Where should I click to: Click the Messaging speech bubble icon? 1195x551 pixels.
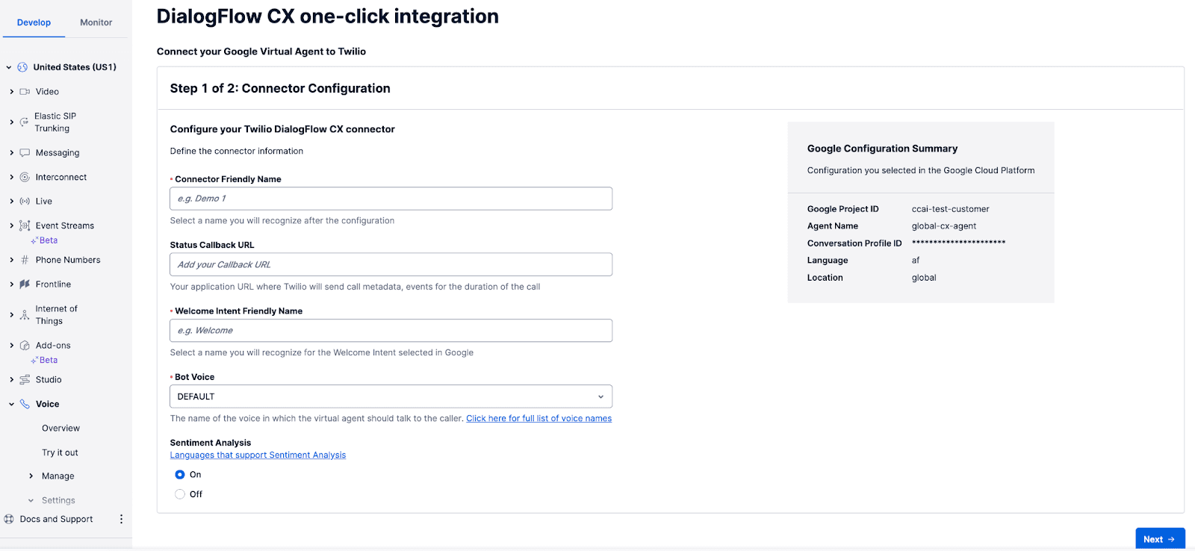click(x=25, y=152)
